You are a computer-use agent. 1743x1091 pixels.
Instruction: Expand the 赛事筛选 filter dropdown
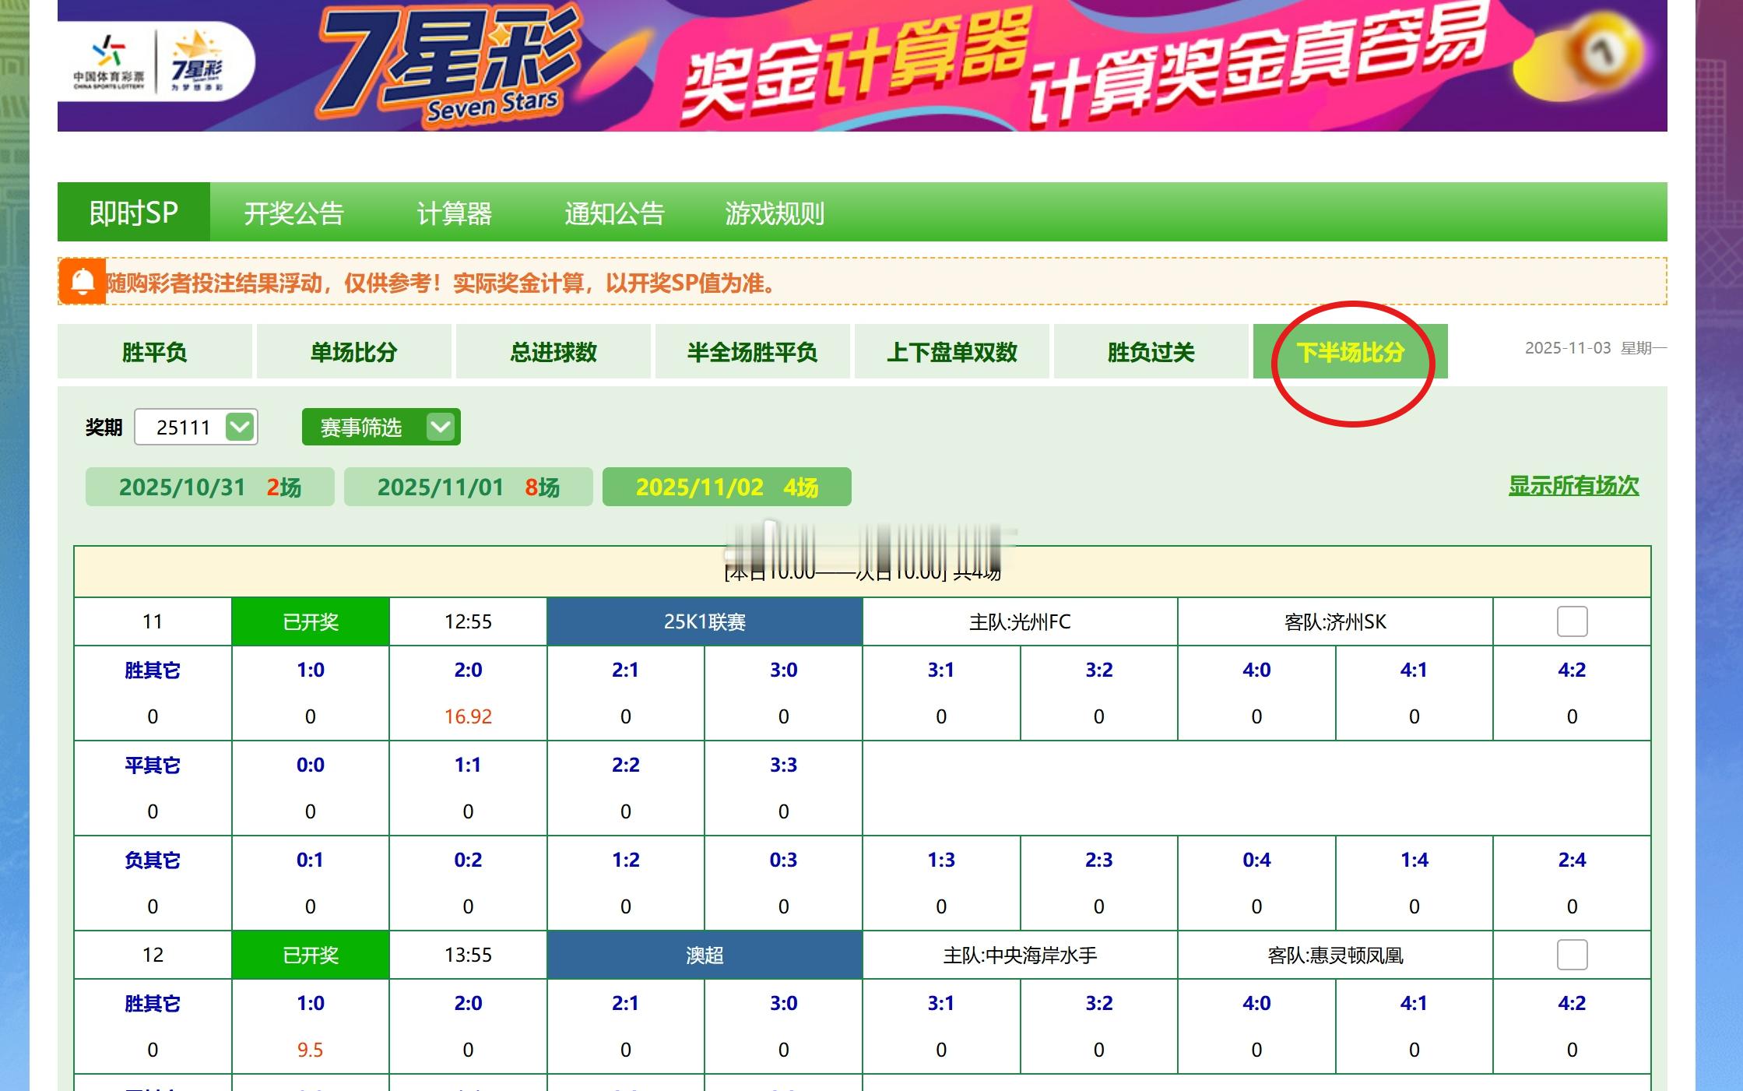381,428
